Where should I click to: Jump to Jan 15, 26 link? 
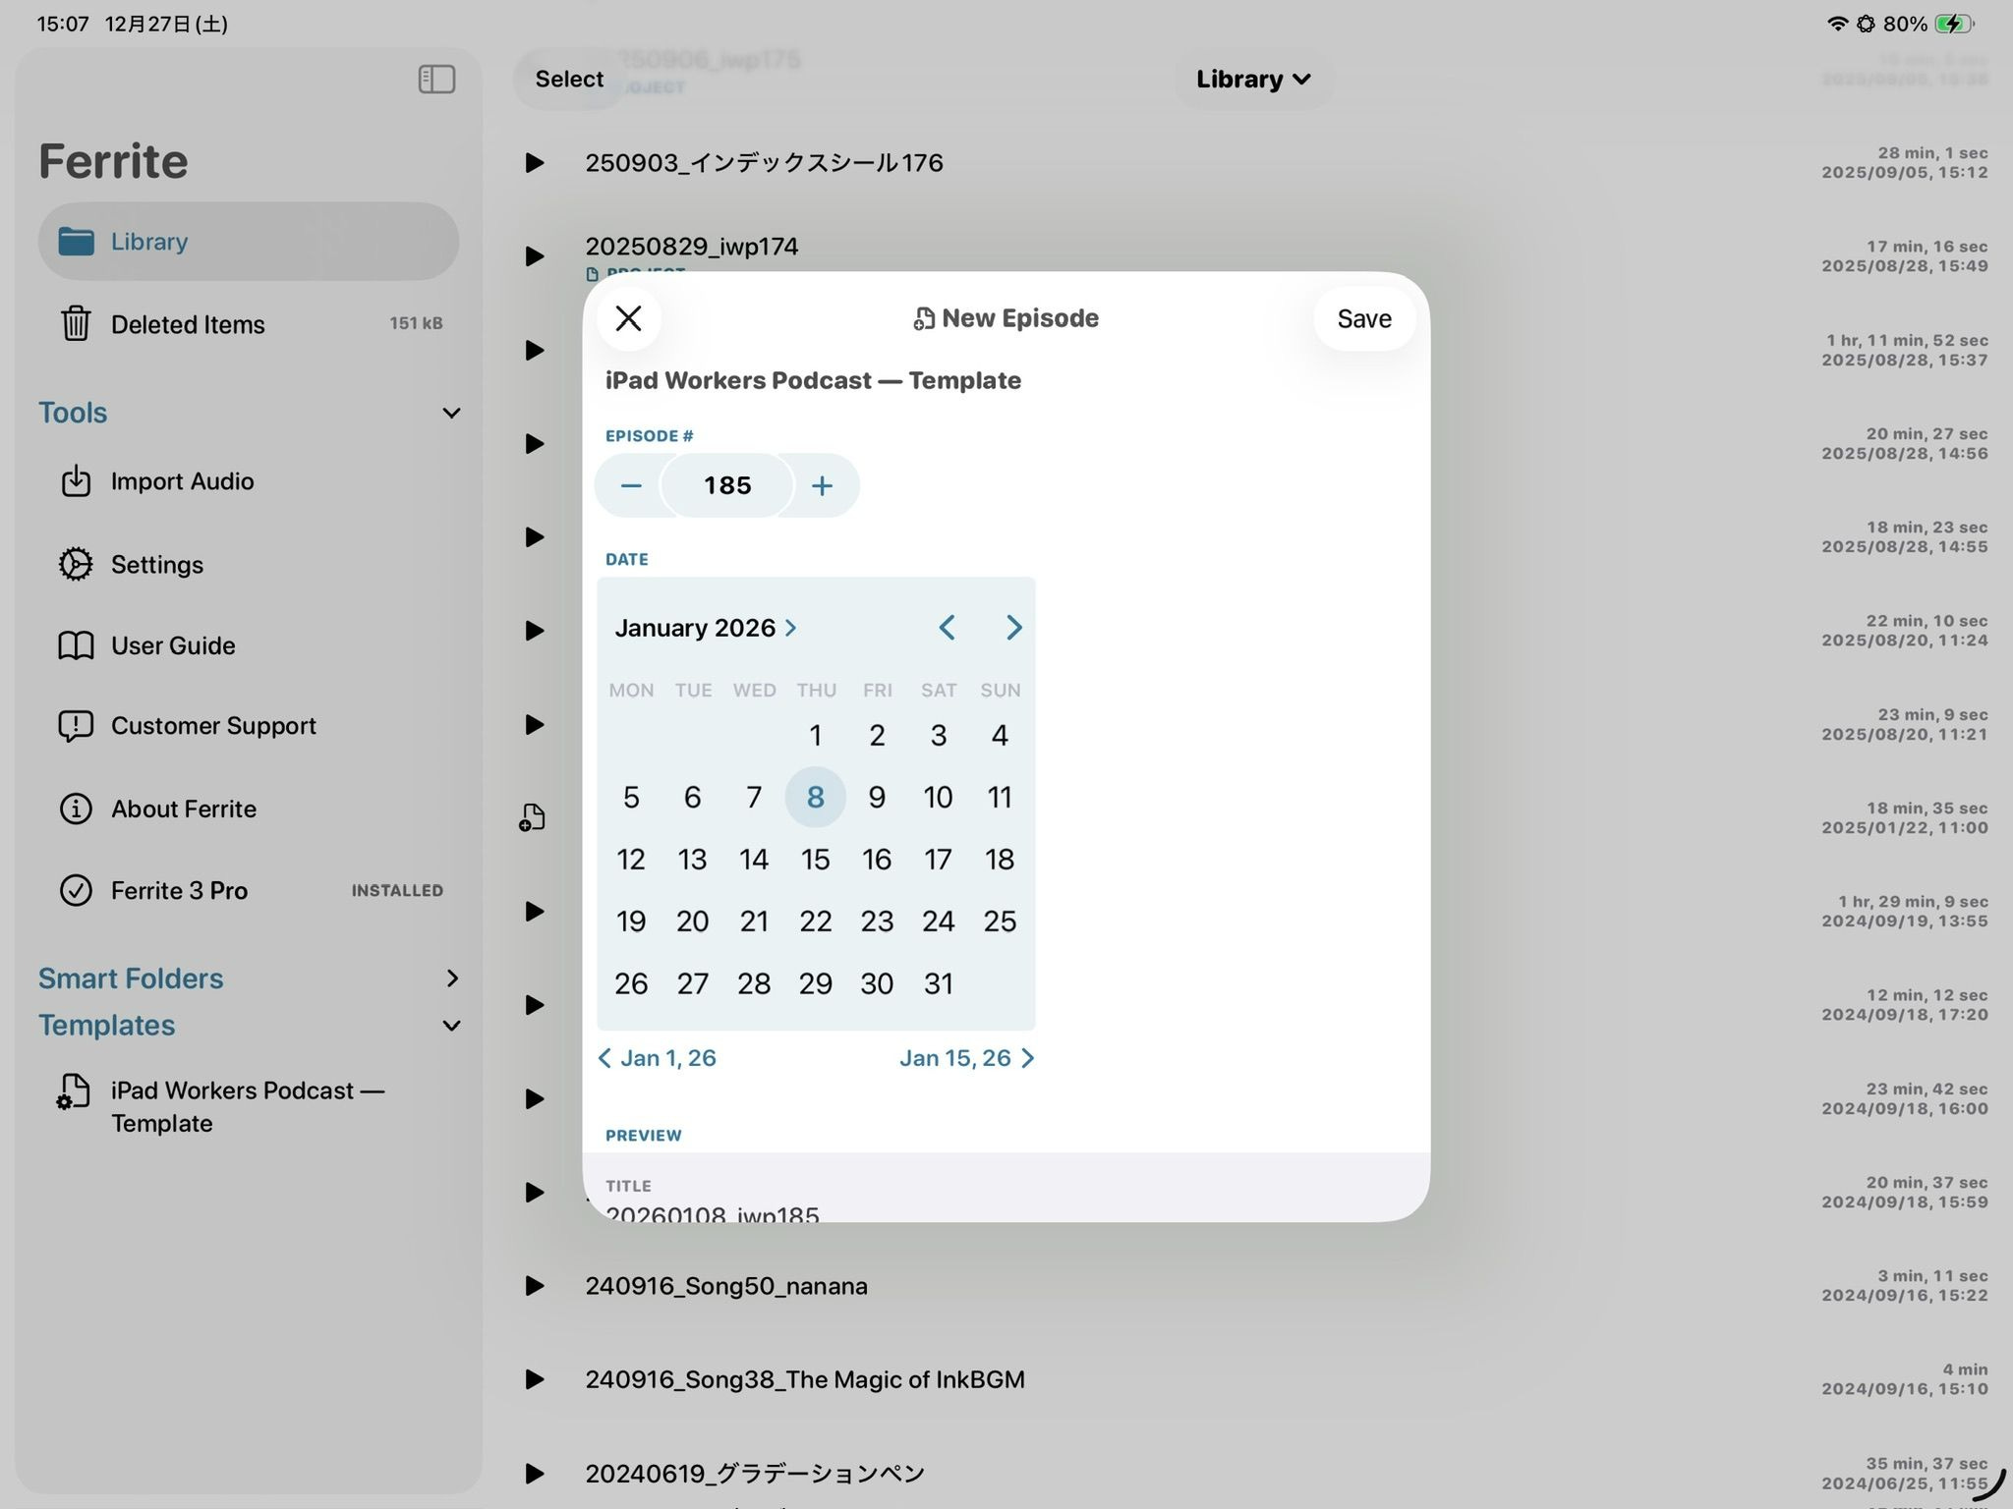[965, 1058]
